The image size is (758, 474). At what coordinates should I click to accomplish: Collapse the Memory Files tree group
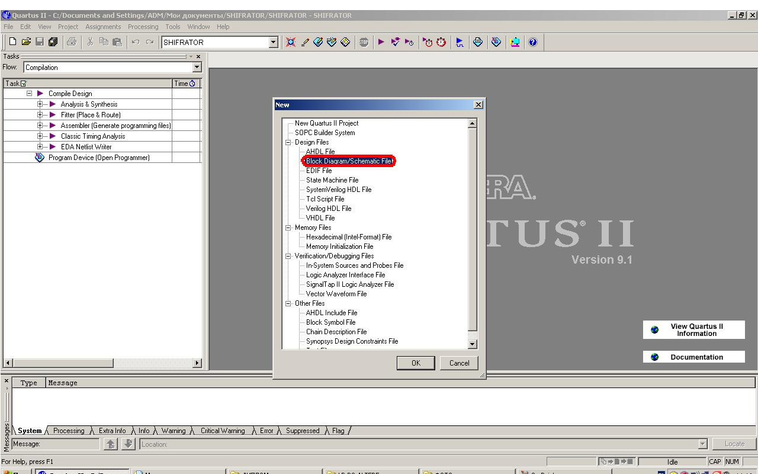point(288,228)
